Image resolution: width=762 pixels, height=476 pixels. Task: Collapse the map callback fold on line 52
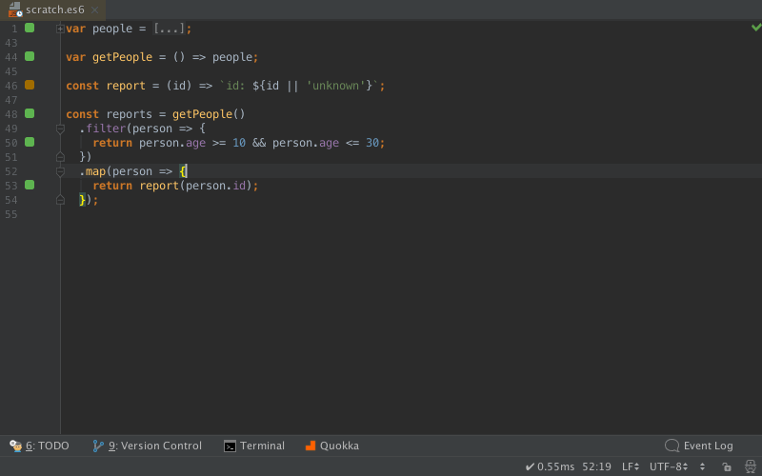[x=60, y=171]
